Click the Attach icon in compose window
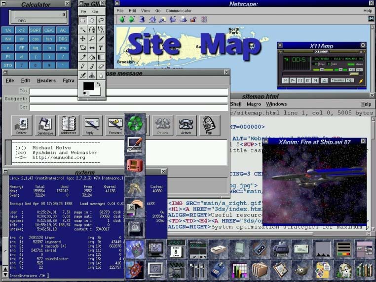This screenshot has width=376, height=282. pos(186,126)
